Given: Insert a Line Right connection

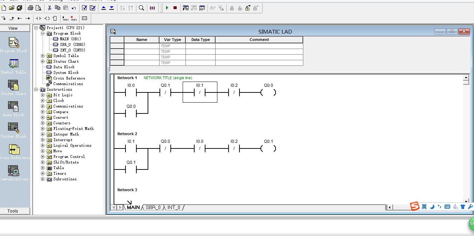Looking at the screenshot, I should coord(28,18).
